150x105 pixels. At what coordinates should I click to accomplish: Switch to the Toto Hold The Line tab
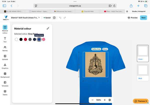click(x=112, y=11)
